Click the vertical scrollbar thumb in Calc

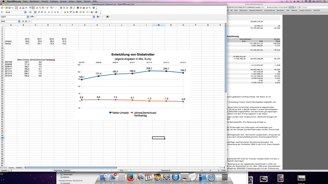226,59
